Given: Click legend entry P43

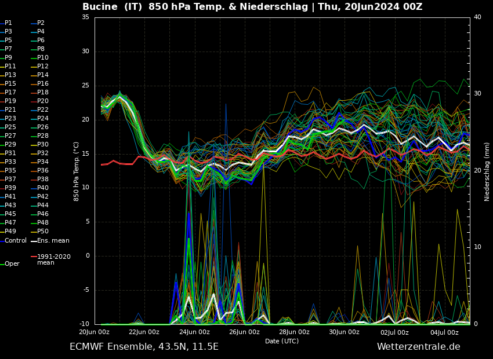Looking at the screenshot, I should pos(8,205).
